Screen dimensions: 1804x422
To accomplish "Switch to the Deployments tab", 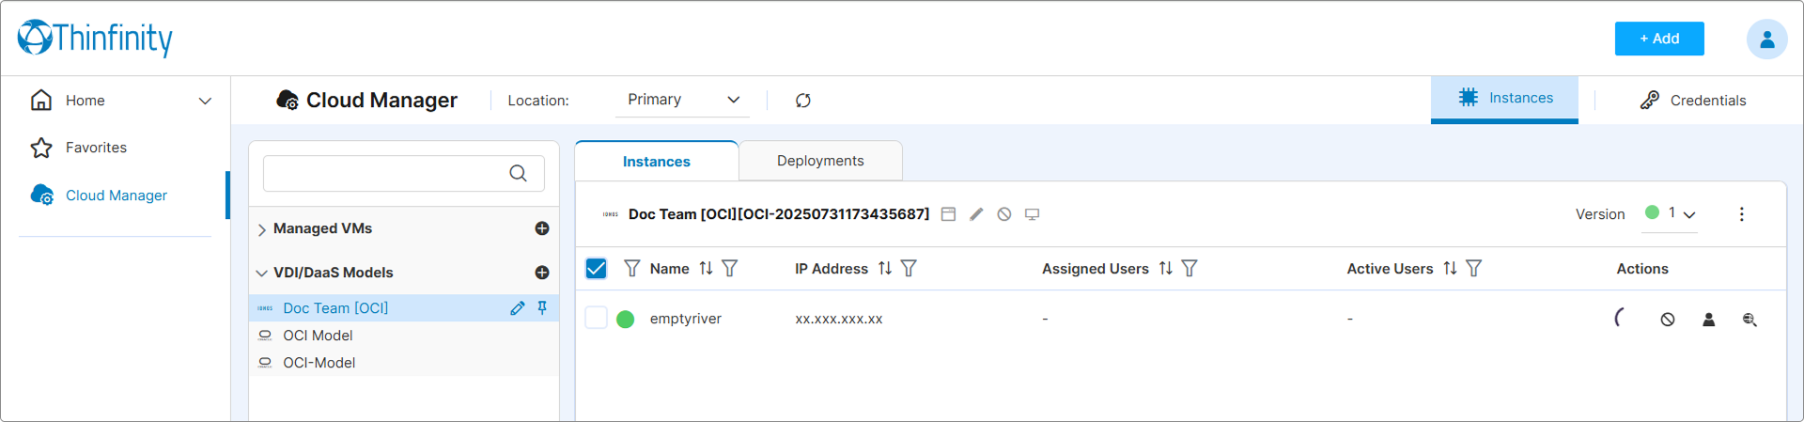I will point(820,161).
